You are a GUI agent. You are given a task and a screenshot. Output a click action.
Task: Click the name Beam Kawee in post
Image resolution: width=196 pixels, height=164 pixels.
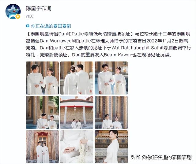point(118,55)
